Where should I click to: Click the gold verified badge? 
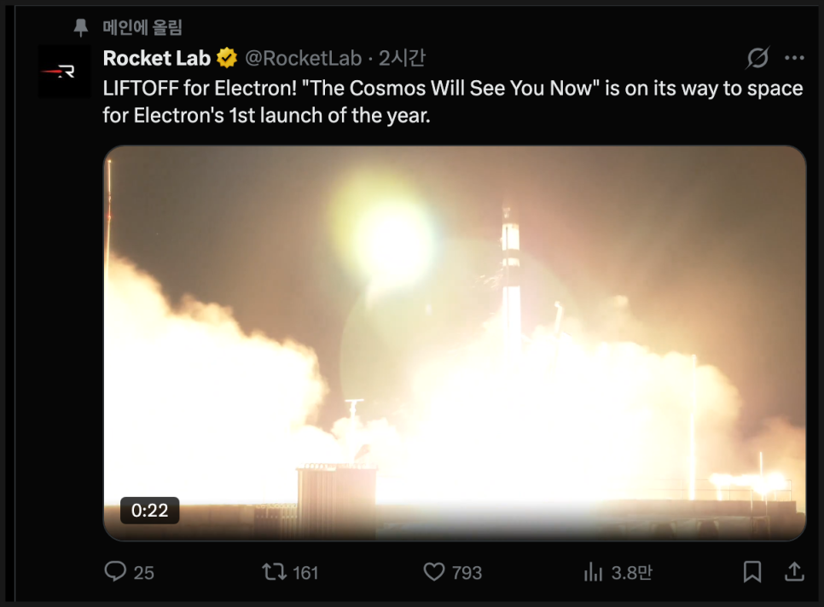click(226, 58)
